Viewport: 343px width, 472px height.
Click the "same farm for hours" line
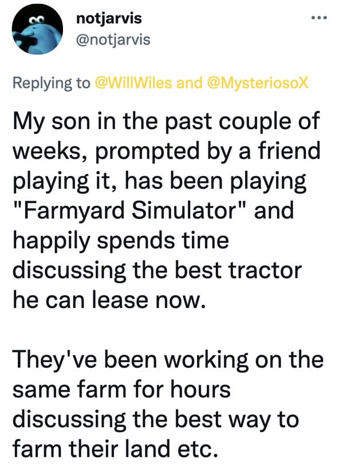coord(121,389)
